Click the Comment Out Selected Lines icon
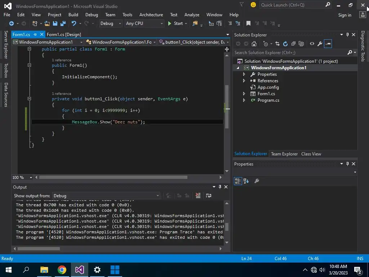The image size is (369, 277). click(230, 23)
